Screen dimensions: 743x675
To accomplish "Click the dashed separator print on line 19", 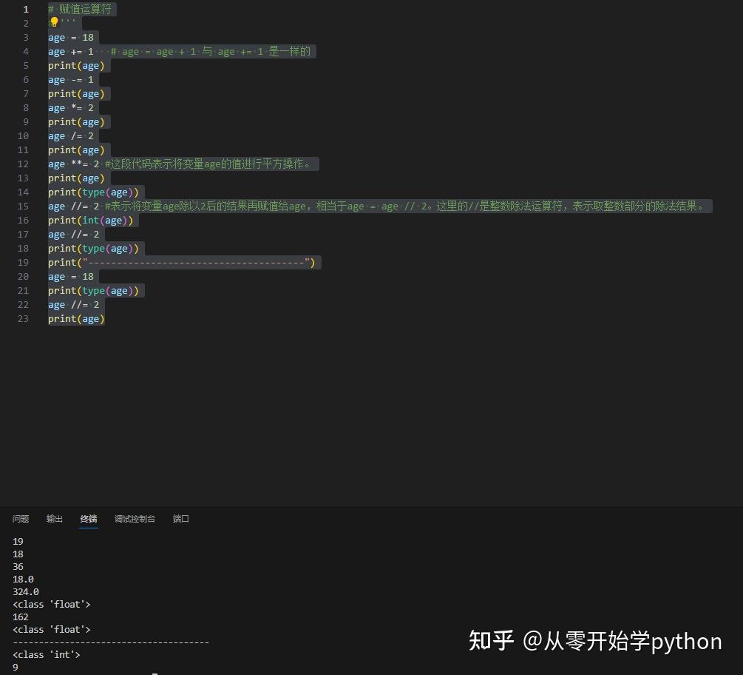I will 181,262.
